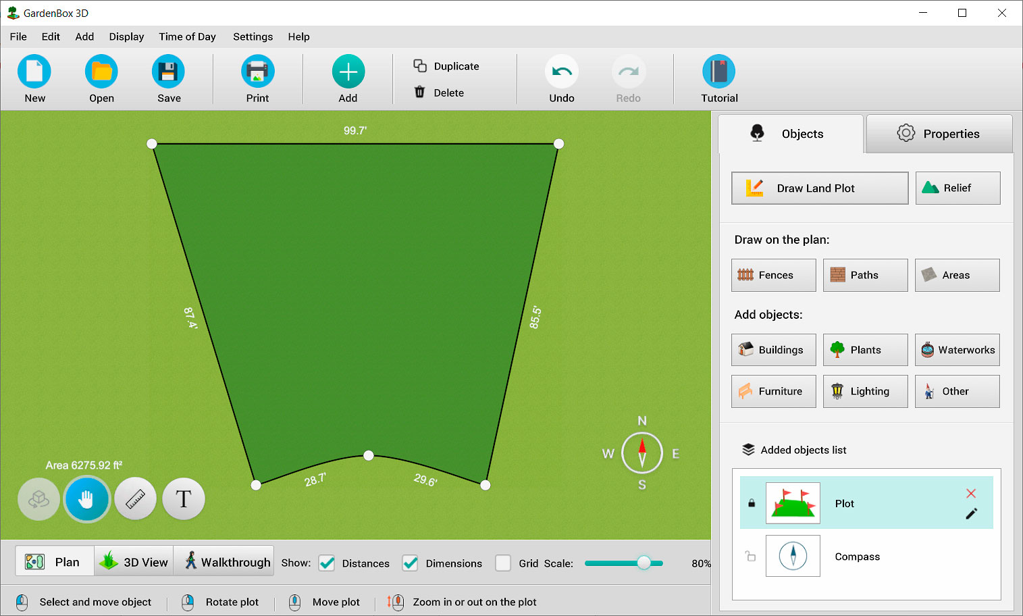The height and width of the screenshot is (616, 1023).
Task: Click the round Add plus icon
Action: pyautogui.click(x=348, y=72)
